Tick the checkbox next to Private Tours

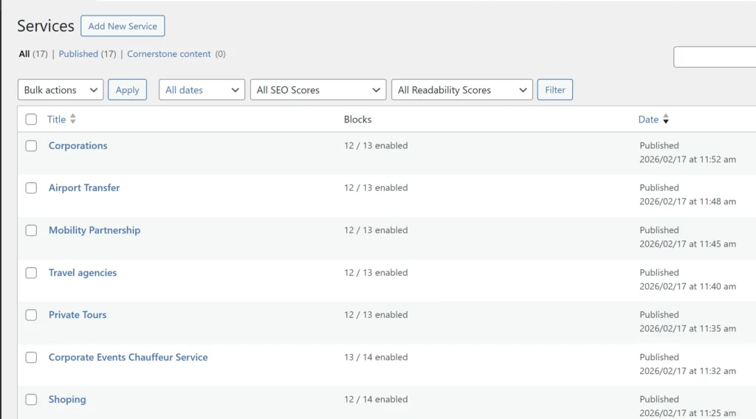tap(31, 315)
